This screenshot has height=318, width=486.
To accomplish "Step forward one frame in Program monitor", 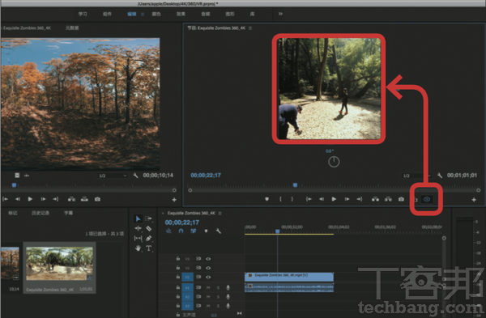I will coord(347,199).
